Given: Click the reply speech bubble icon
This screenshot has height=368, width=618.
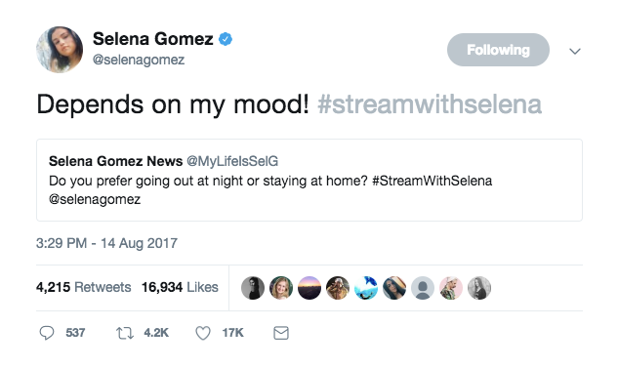Looking at the screenshot, I should (47, 333).
